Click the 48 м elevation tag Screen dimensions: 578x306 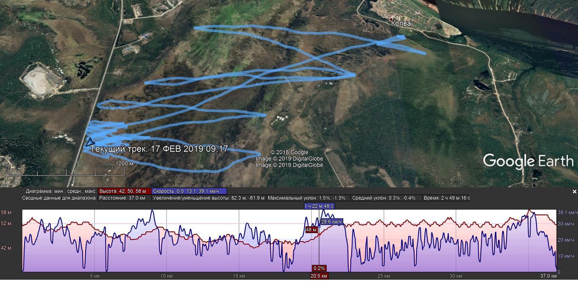311,230
